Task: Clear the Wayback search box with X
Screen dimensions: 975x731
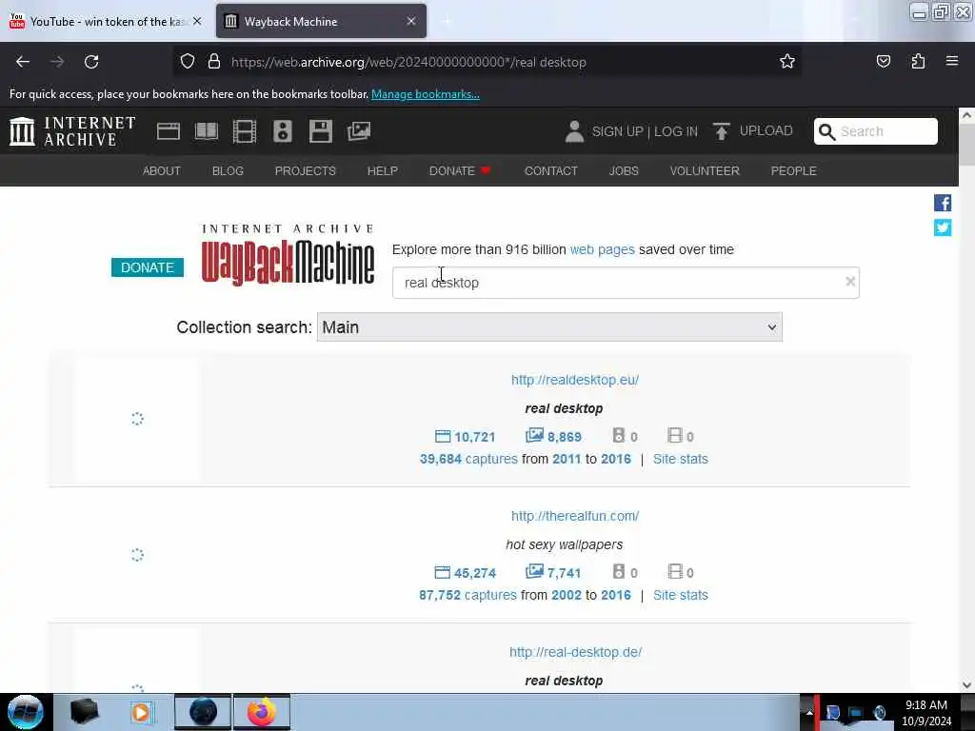Action: click(x=850, y=282)
